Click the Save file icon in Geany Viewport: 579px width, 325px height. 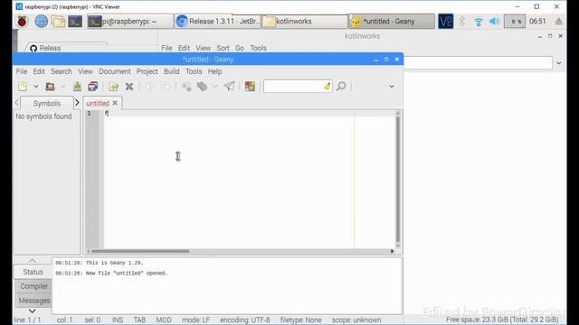[77, 87]
